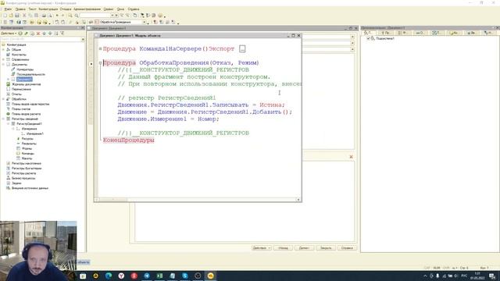Open the toolbar search field dropdown arrow
This screenshot has height=281, width=500.
pyautogui.click(x=112, y=16)
